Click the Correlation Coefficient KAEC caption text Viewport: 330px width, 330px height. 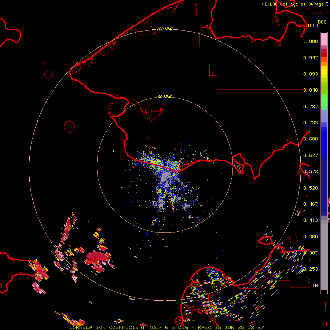166,327
